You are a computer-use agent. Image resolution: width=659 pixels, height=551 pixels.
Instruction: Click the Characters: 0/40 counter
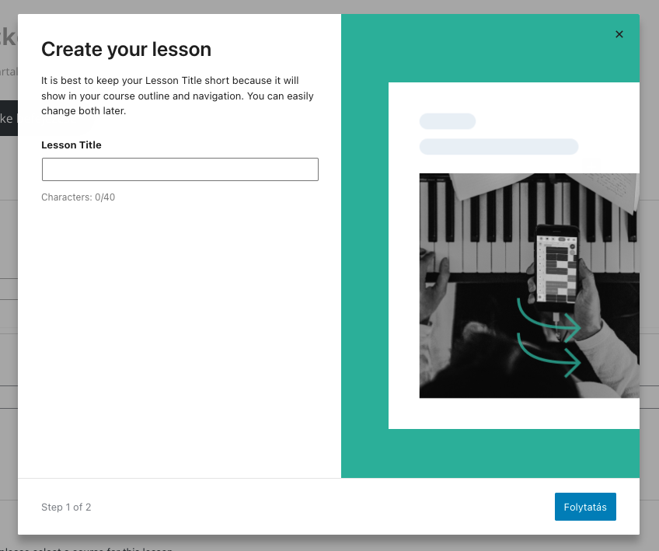[x=78, y=197]
